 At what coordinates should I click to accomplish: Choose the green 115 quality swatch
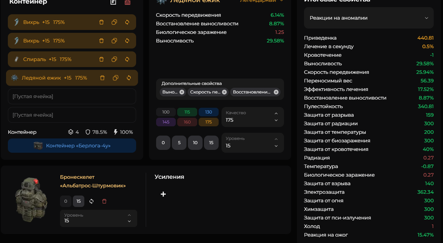click(x=187, y=112)
